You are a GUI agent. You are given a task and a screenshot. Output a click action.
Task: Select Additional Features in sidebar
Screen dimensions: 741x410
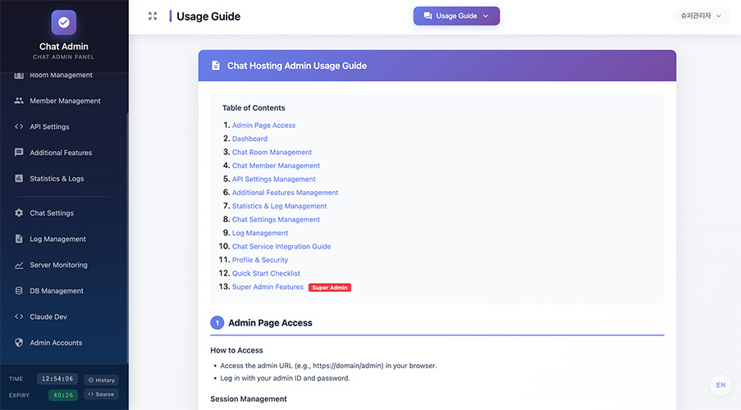[x=64, y=153]
